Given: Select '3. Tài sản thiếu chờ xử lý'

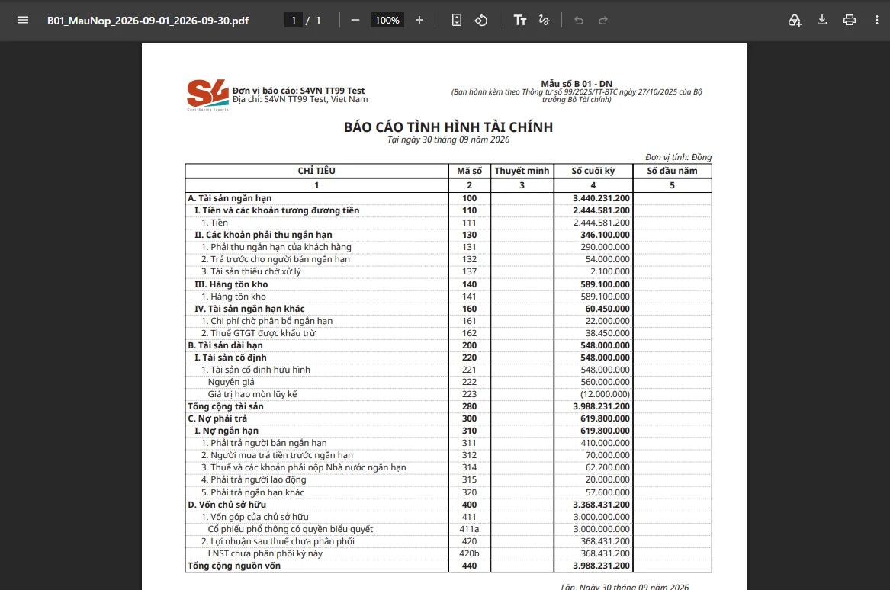Looking at the screenshot, I should click(x=251, y=271).
